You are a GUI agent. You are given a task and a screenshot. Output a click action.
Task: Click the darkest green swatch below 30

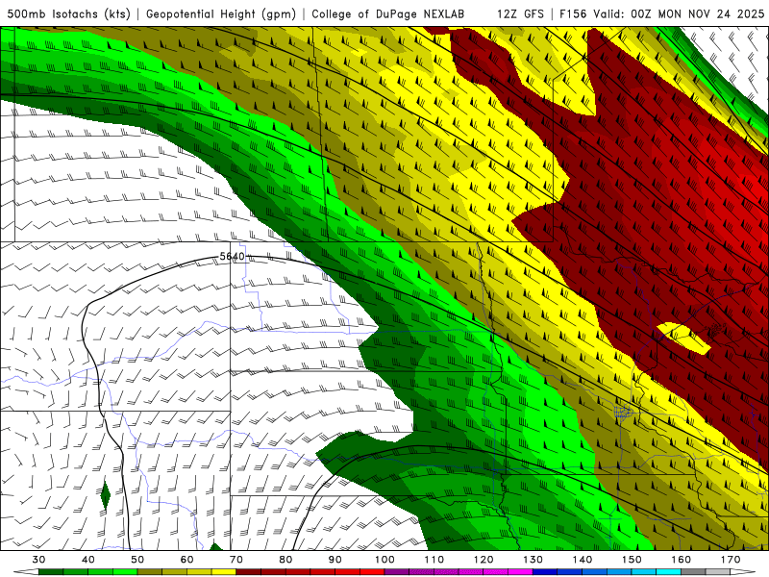tap(51, 571)
